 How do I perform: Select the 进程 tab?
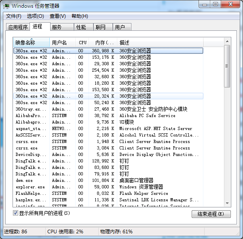click(x=40, y=26)
